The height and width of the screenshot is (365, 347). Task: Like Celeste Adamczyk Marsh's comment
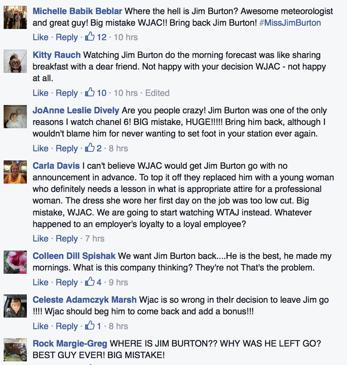[x=41, y=326]
